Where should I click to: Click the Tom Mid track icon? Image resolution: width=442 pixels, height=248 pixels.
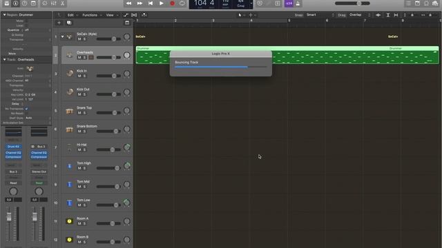[69, 185]
